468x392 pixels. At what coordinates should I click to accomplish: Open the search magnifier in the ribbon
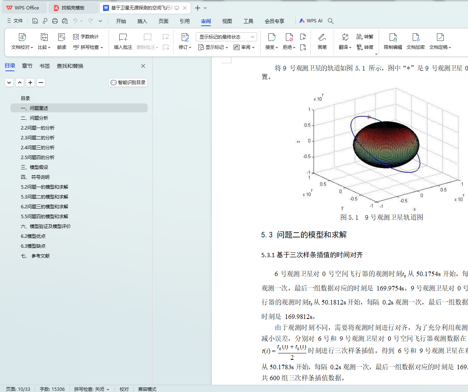tap(331, 21)
